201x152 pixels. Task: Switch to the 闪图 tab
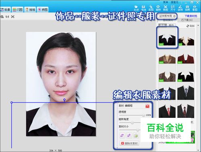click(18, 10)
